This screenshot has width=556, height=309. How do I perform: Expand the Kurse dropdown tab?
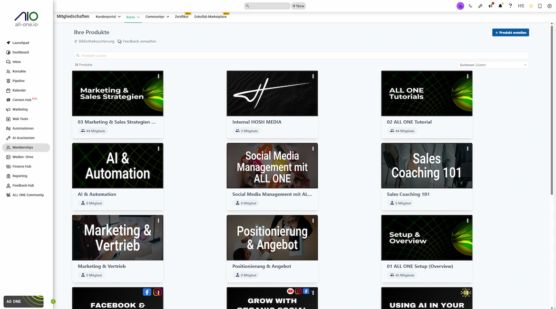pos(133,17)
